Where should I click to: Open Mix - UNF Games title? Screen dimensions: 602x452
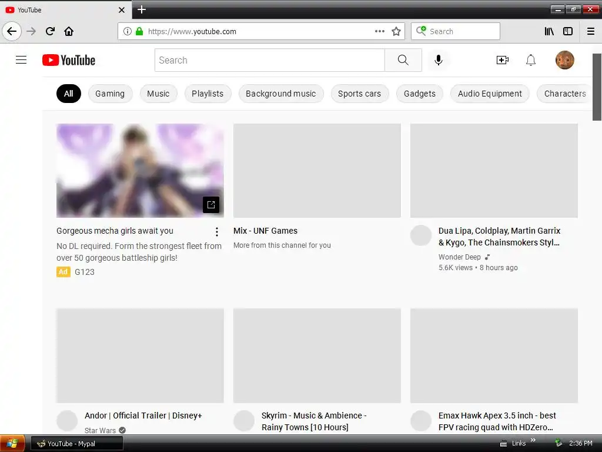[265, 231]
